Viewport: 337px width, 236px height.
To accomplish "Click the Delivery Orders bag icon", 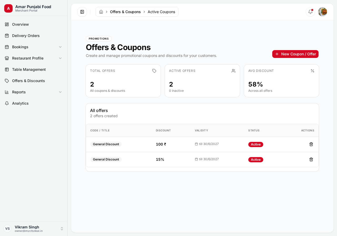I will coord(7,36).
